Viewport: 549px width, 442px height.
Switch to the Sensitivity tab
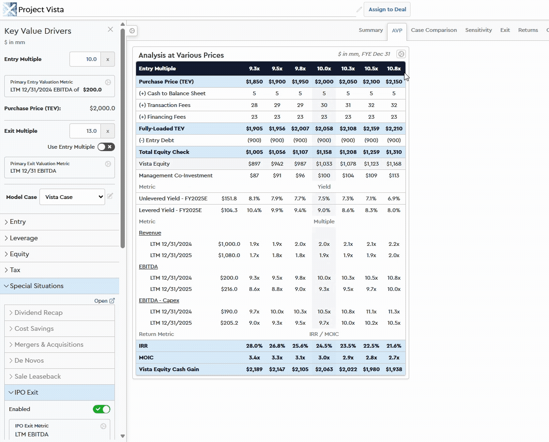click(478, 30)
